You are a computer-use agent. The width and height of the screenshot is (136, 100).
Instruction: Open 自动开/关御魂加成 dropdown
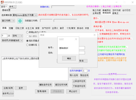[x=12, y=40]
